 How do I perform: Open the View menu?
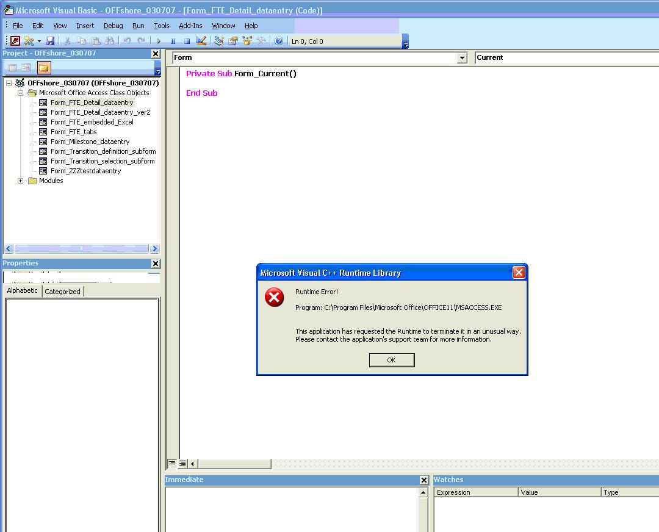click(60, 26)
